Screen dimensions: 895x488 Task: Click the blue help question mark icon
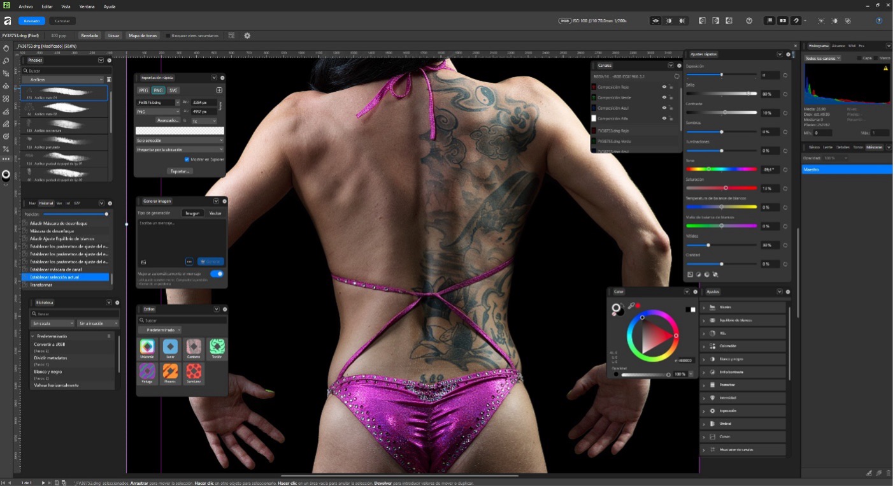tap(879, 20)
